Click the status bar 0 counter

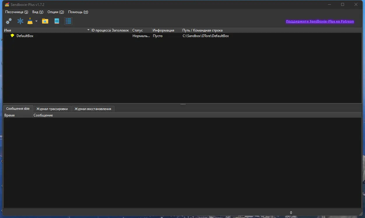(291, 213)
